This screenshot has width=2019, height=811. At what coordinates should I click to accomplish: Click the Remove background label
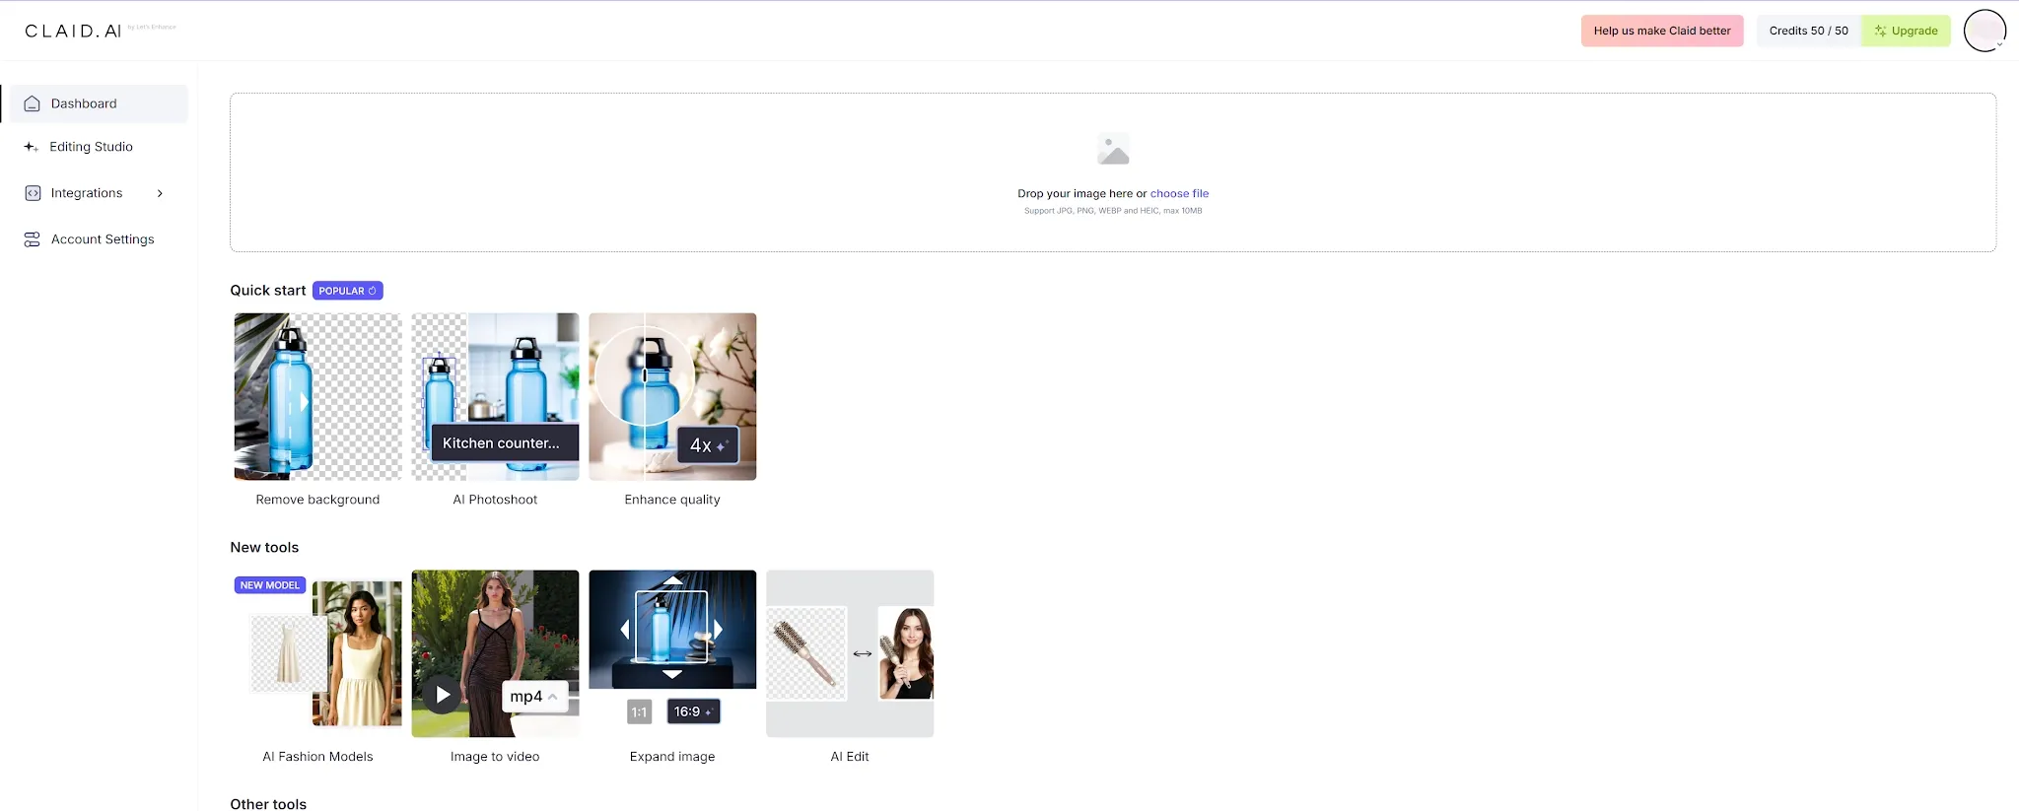pos(317,500)
